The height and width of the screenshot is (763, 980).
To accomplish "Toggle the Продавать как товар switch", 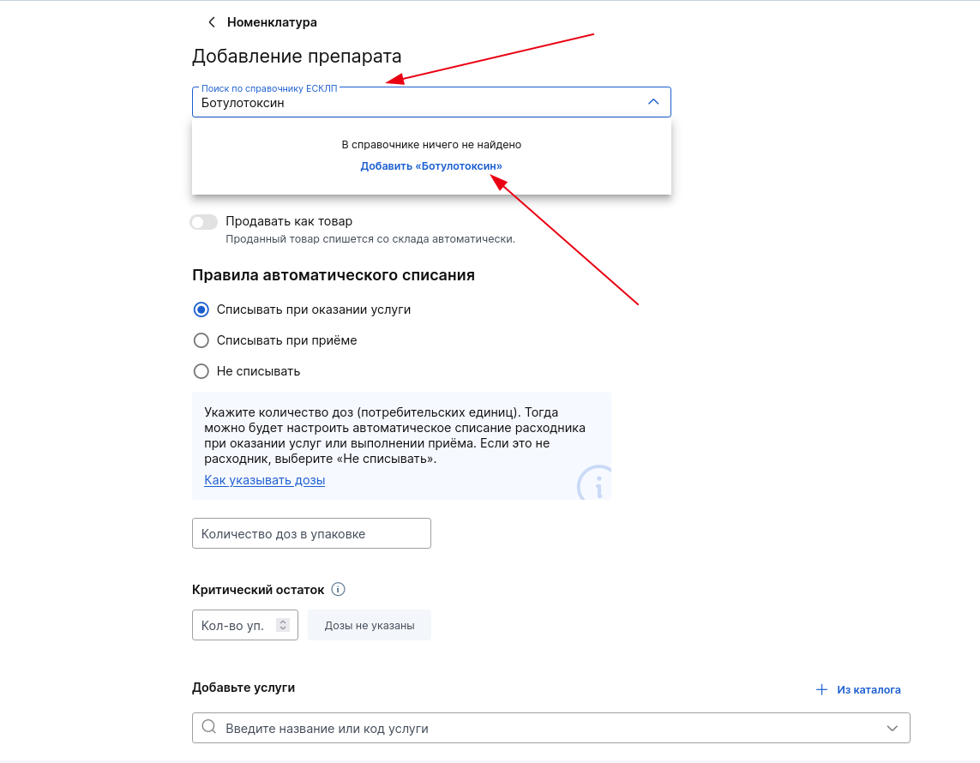I will point(204,222).
